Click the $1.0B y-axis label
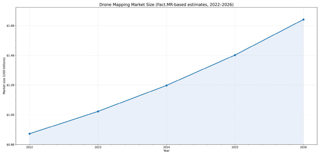 click(x=10, y=115)
